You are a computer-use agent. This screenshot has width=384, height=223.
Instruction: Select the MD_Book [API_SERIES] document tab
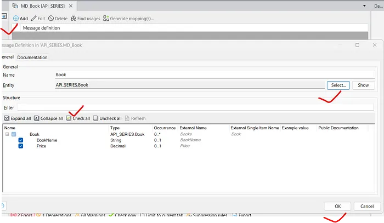click(x=43, y=5)
